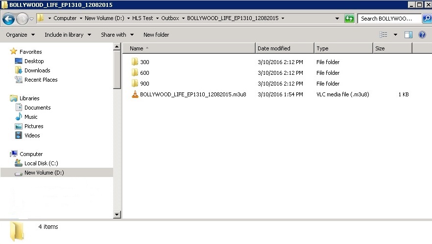The height and width of the screenshot is (244, 432).
Task: Expand the dropdown arrow after New Volume (D:)
Action: click(x=128, y=19)
